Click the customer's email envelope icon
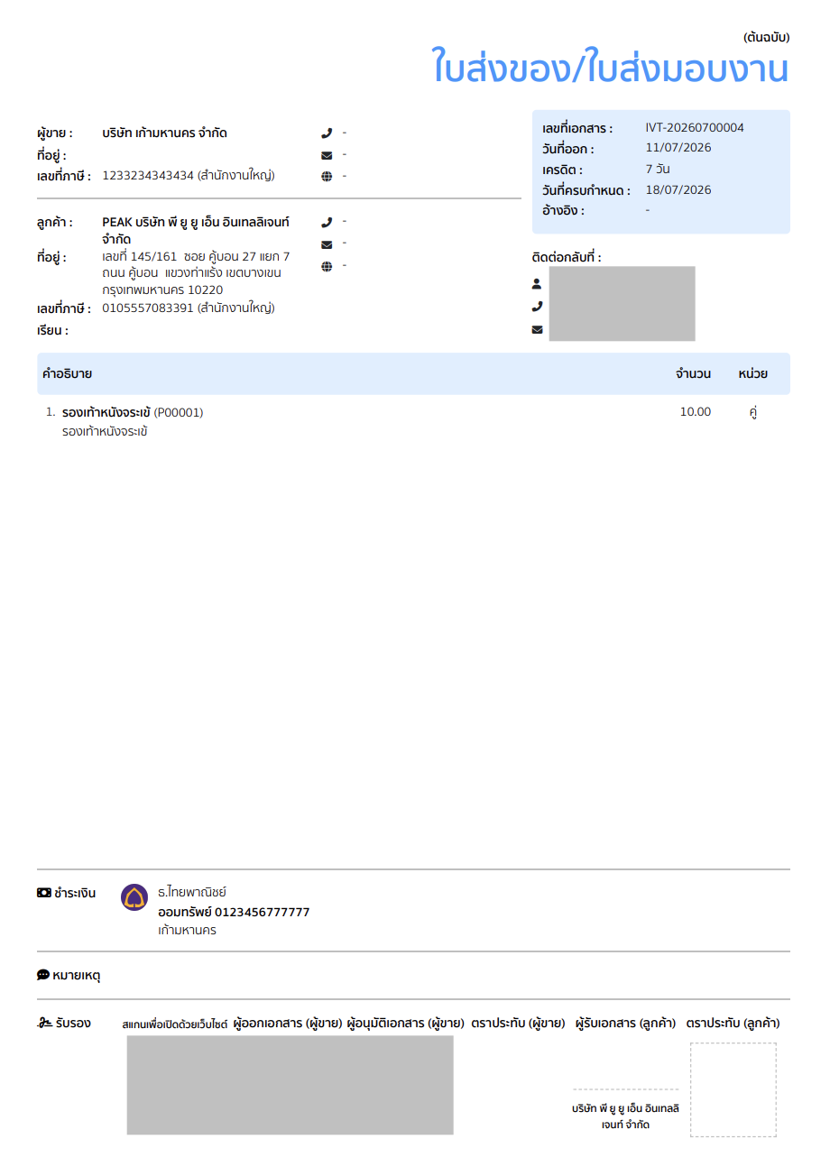Screen dimensions: 830x1176 [327, 244]
